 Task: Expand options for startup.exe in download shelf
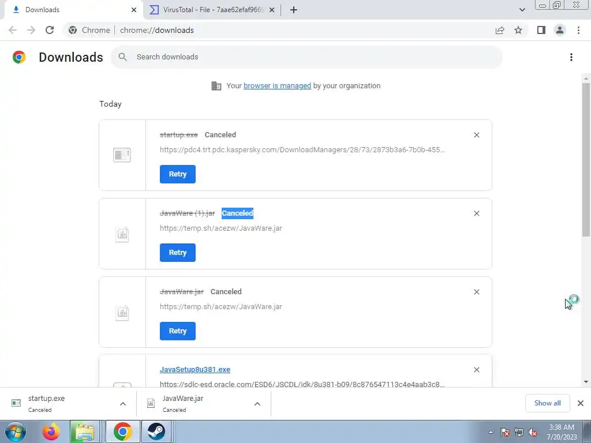tap(123, 404)
